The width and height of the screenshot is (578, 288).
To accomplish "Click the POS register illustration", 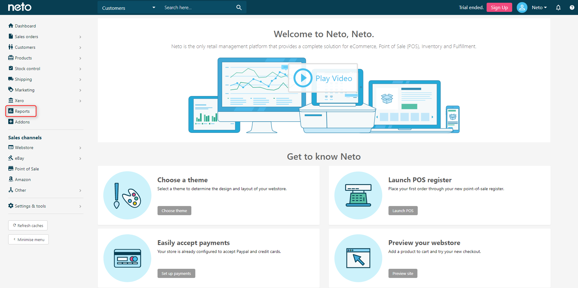I will point(358,195).
